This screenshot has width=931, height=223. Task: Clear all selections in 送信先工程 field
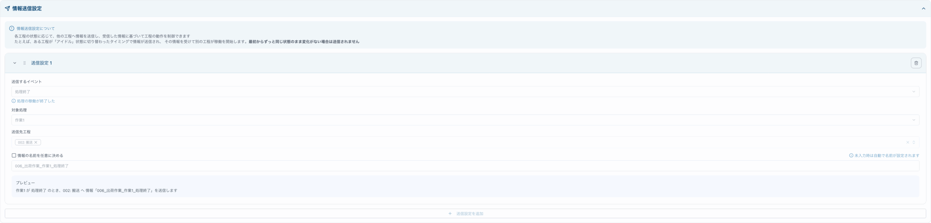[907, 142]
